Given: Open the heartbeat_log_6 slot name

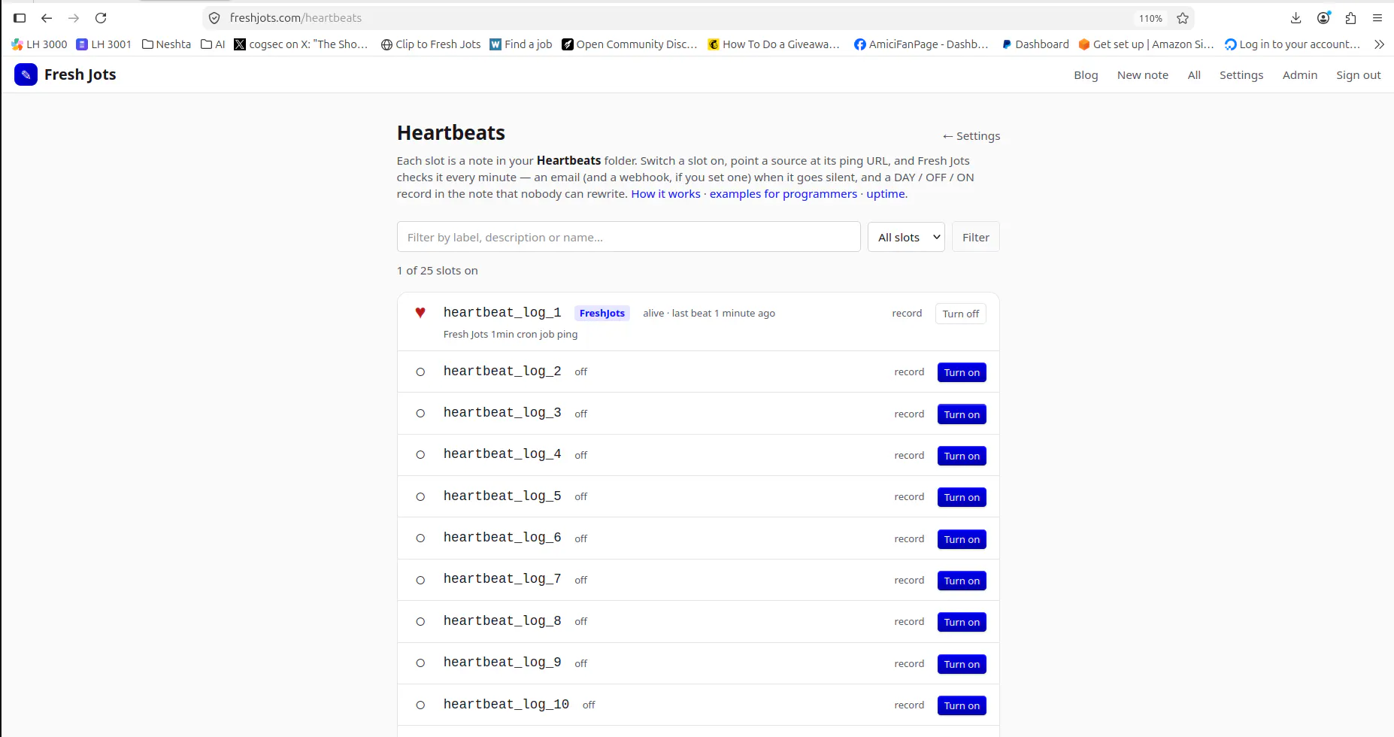Looking at the screenshot, I should point(502,538).
